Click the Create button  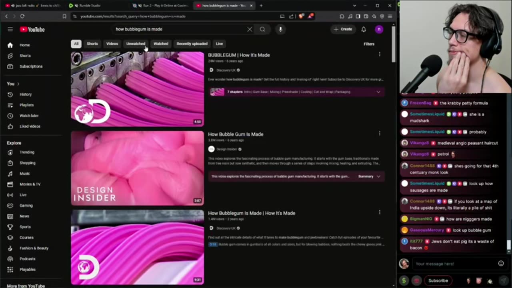tap(343, 29)
